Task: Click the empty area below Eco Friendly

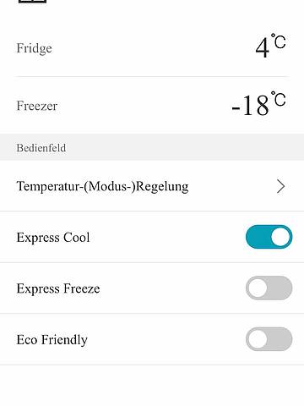Action: click(152, 386)
